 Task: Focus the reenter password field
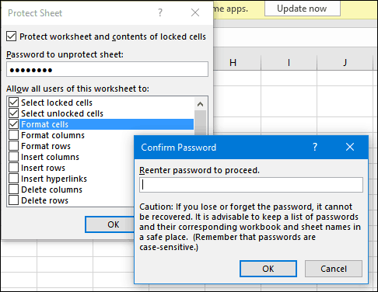251,185
